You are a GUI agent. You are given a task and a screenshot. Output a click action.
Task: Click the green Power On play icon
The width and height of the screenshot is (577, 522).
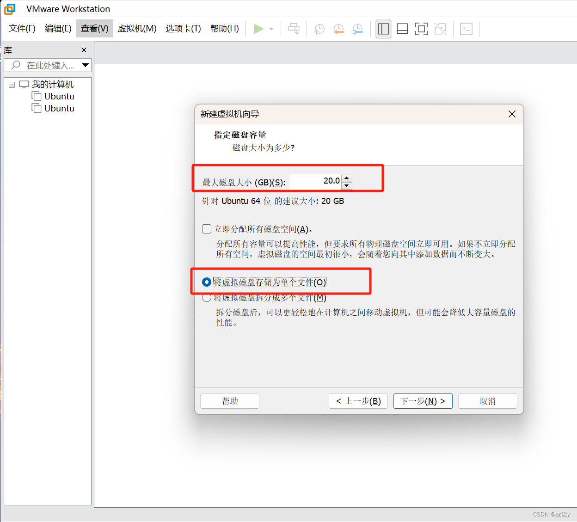point(258,29)
